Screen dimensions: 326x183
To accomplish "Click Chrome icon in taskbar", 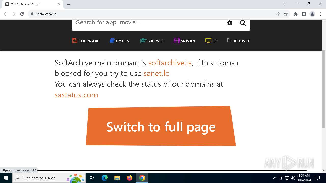I will click(x=142, y=178).
